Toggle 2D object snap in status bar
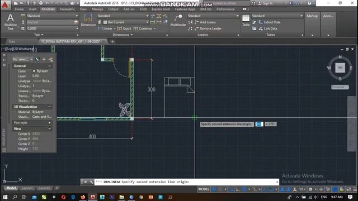Image resolution: width=358 pixels, height=201 pixels. coord(271,189)
